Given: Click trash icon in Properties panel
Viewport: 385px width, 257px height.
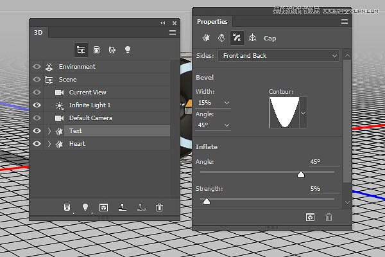Looking at the screenshot, I should pos(329,217).
